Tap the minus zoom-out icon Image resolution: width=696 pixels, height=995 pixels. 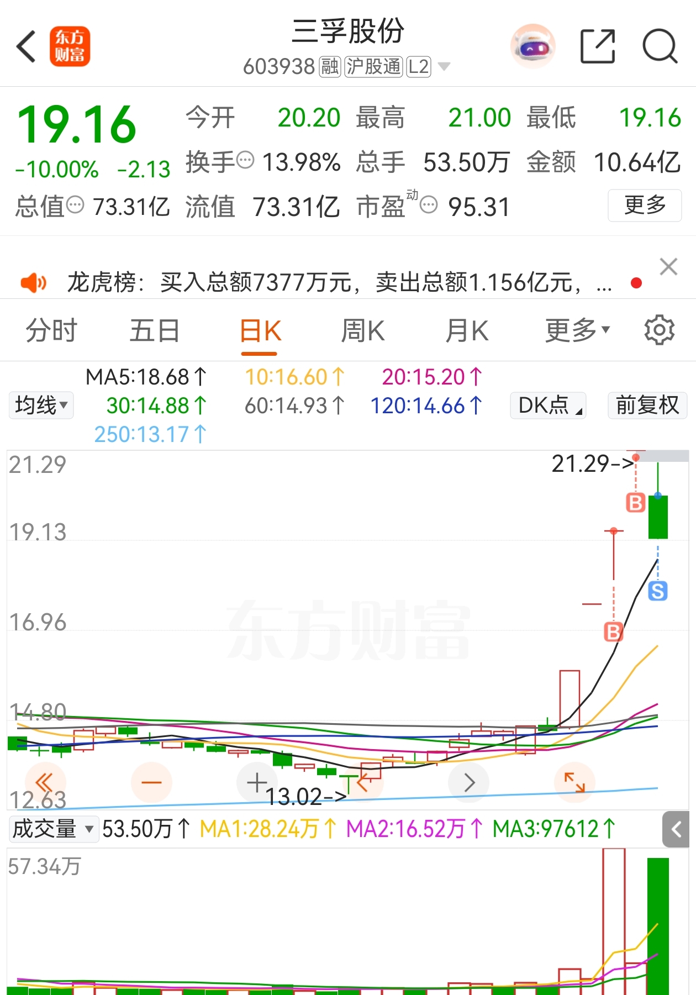coord(151,782)
